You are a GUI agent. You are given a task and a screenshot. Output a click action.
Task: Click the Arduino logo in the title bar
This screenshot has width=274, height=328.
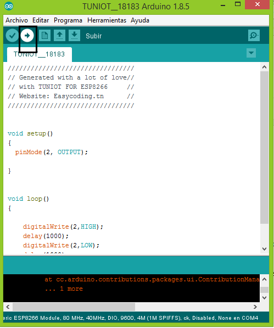coord(9,6)
